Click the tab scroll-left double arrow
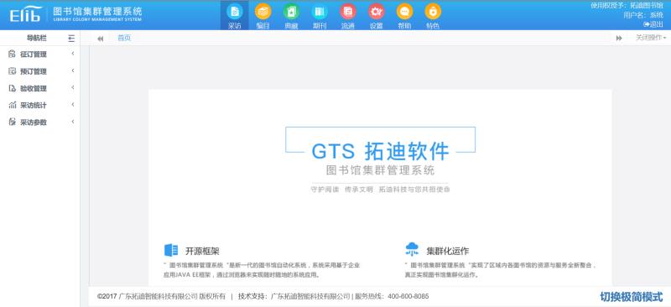This screenshot has width=671, height=307. pyautogui.click(x=101, y=39)
